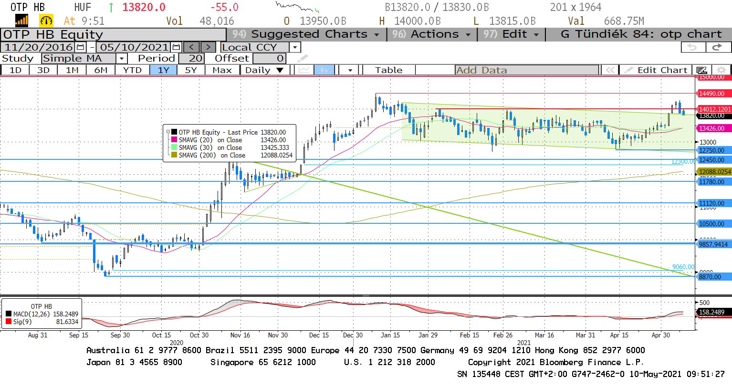
Task: Click the light green SMAVG (30) legend swatch
Action: click(175, 147)
